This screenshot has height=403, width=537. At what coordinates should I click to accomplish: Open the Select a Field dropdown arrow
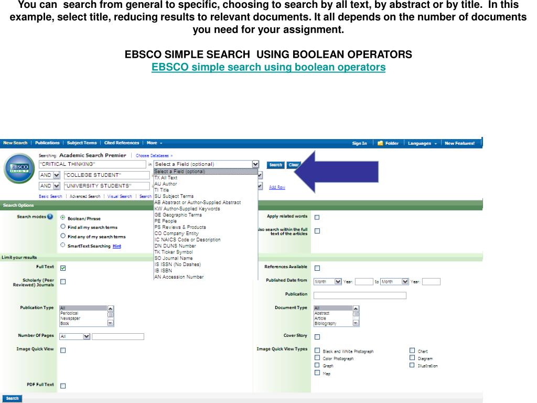[x=255, y=164]
